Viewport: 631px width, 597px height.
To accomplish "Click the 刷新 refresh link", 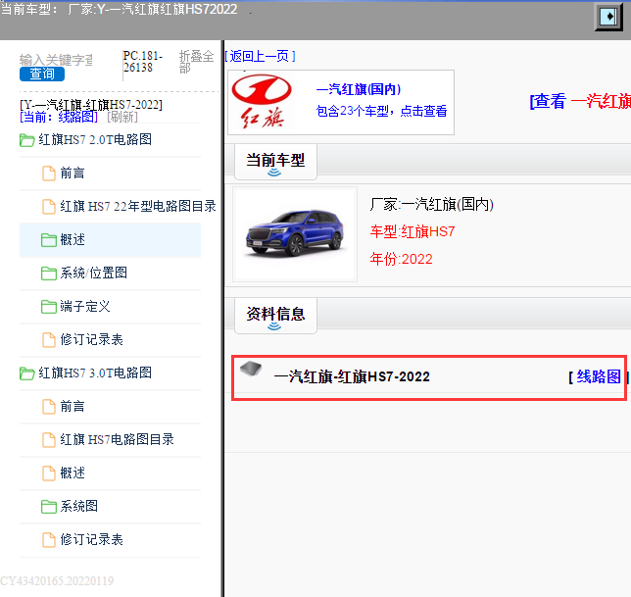I will (121, 118).
